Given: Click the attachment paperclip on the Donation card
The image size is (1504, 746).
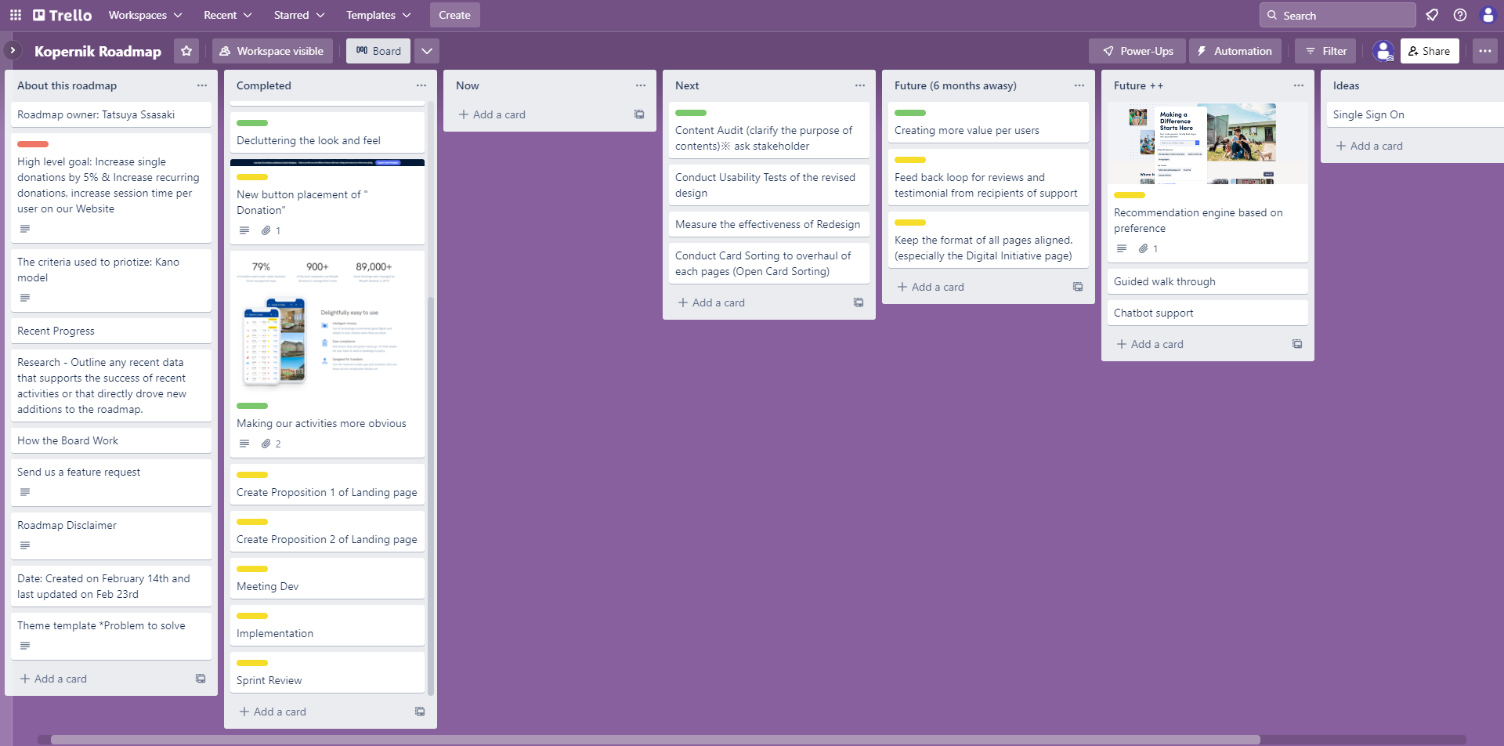Looking at the screenshot, I should click(x=266, y=230).
